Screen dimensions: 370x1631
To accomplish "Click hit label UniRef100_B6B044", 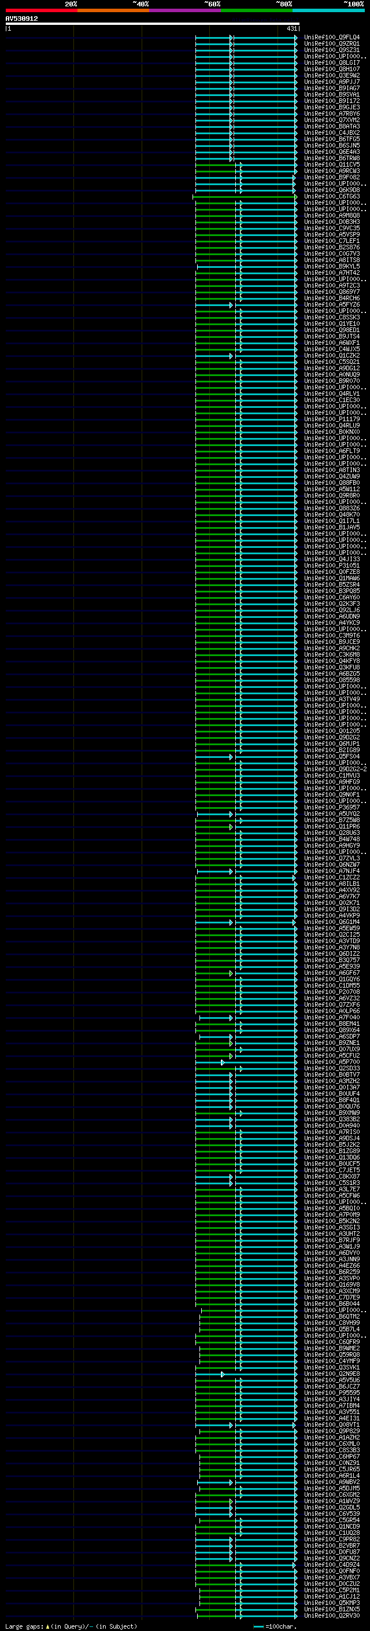I will [x=332, y=1304].
